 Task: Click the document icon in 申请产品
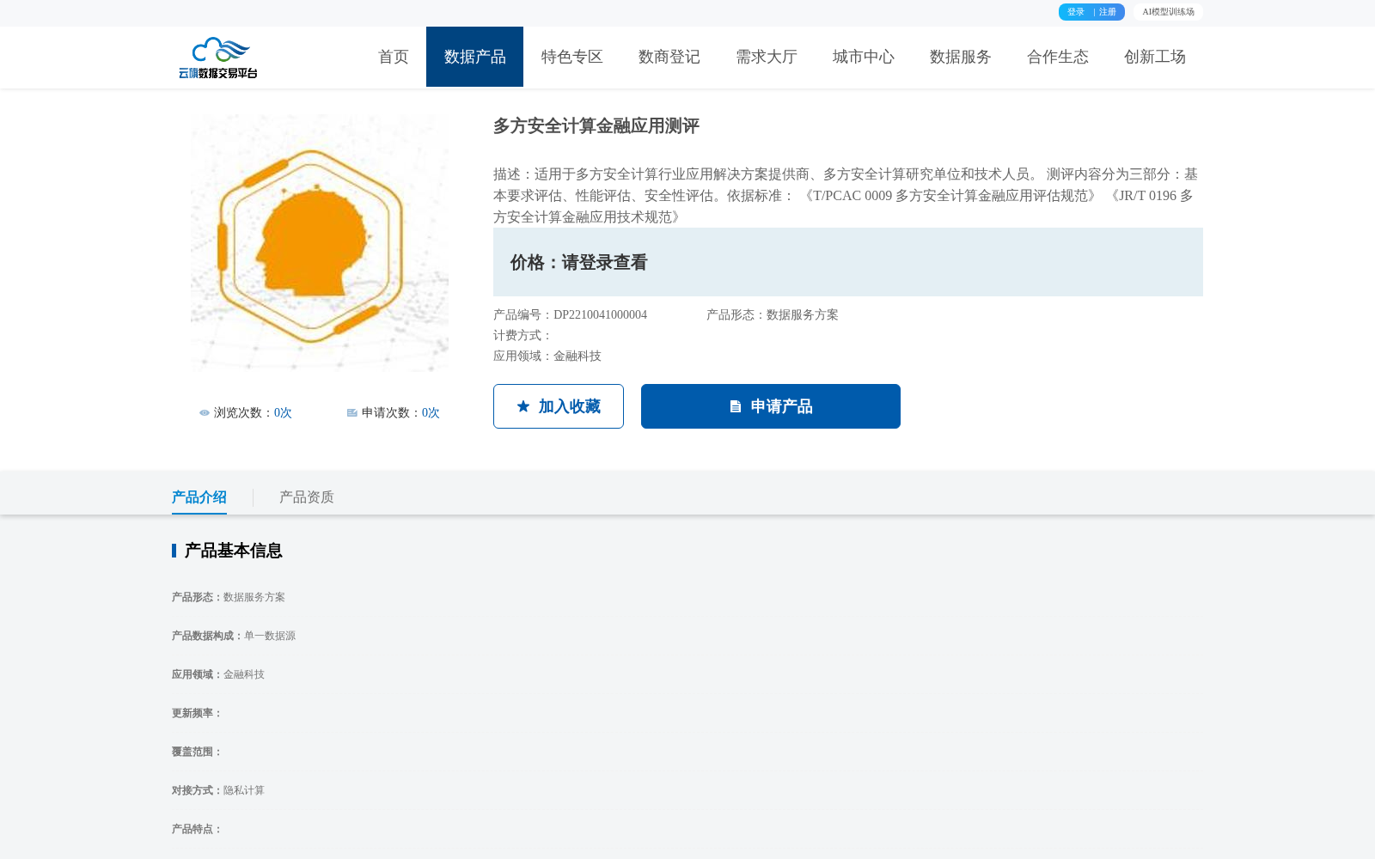click(736, 406)
